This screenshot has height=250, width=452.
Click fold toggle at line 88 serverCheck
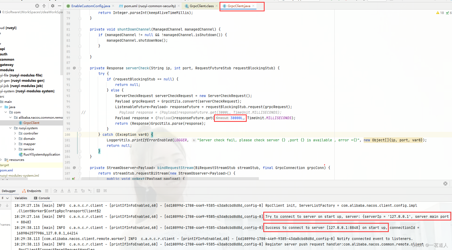click(x=80, y=68)
